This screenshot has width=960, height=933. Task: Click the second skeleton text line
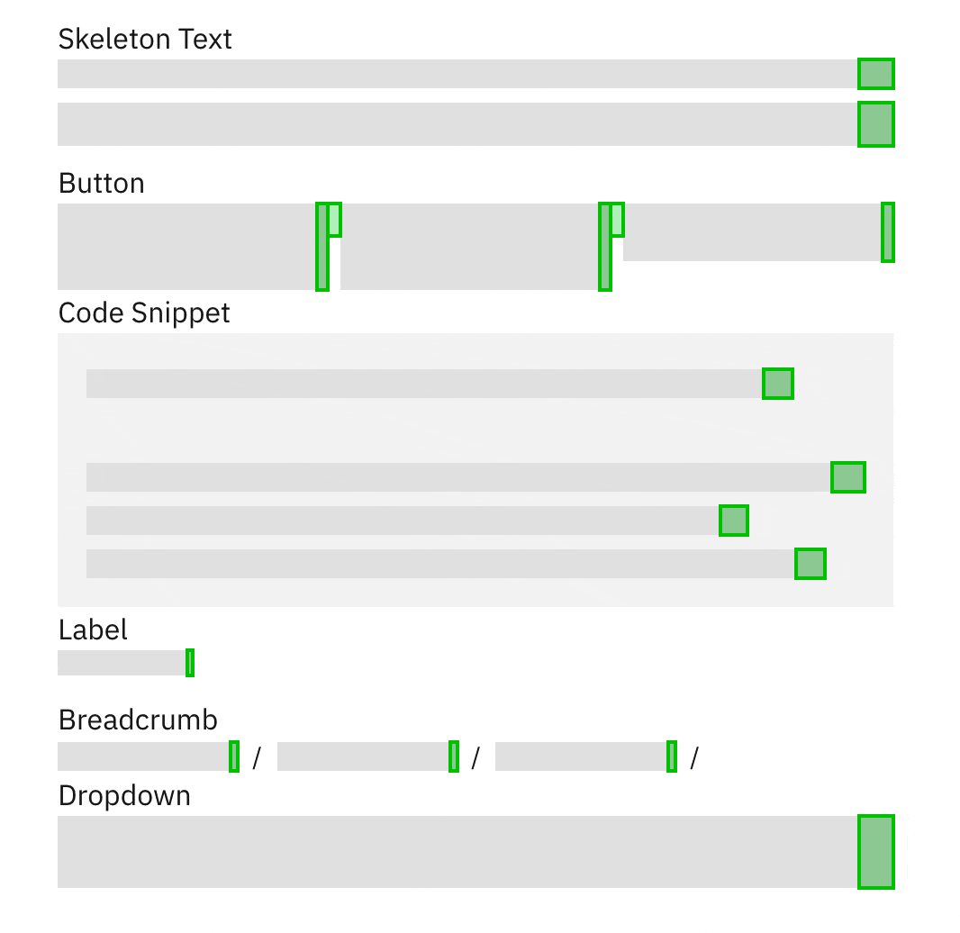(450, 125)
